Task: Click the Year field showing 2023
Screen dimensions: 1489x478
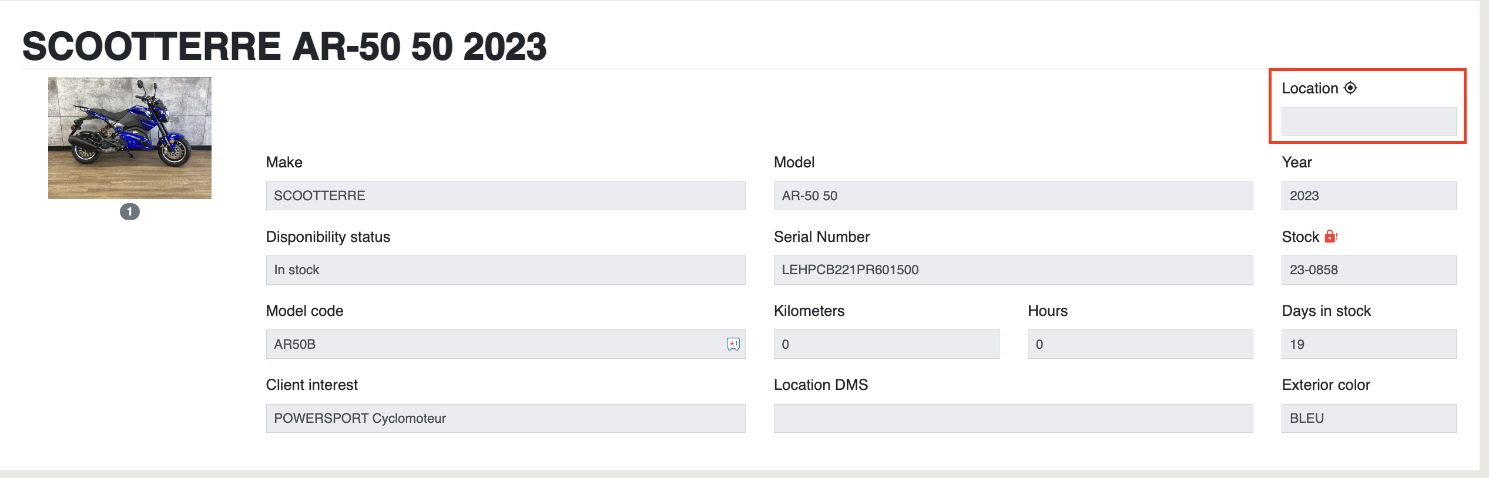Action: tap(1369, 196)
